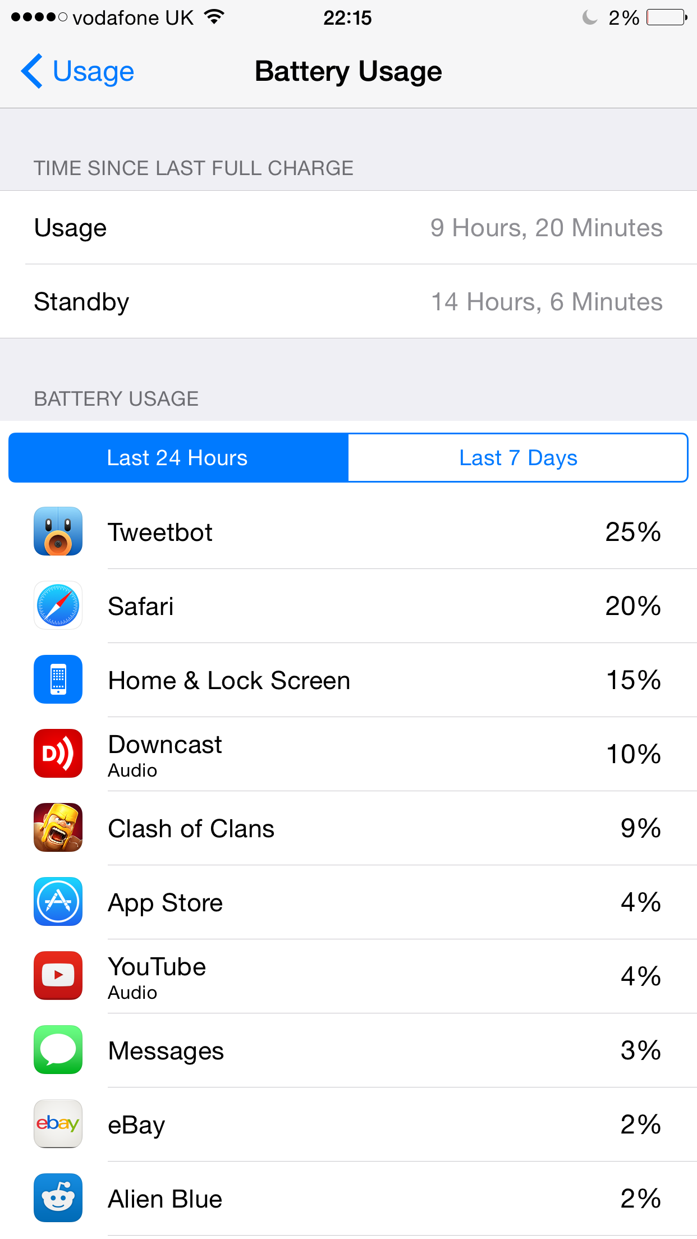Tap the Do Not Disturb moon icon
The image size is (697, 1239).
(x=589, y=17)
